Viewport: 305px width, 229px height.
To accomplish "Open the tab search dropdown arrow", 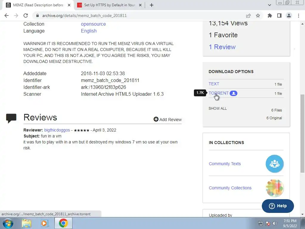I will [x=269, y=5].
